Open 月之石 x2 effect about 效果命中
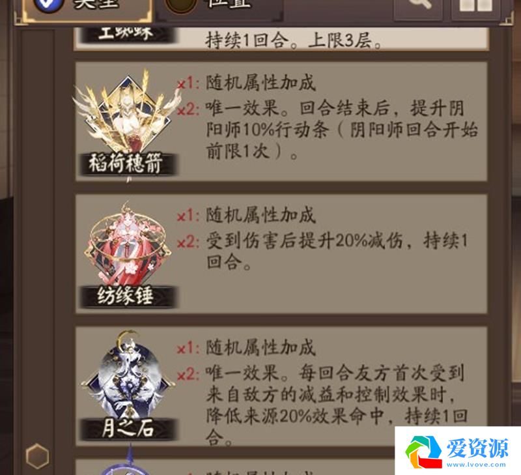This screenshot has width=521, height=475. (x=336, y=405)
